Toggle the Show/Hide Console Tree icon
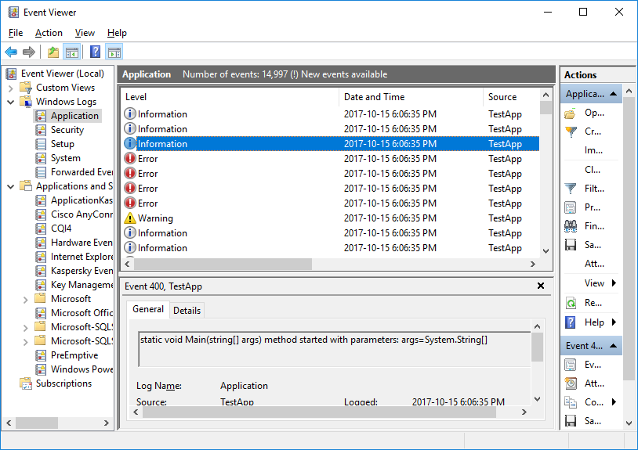 (x=71, y=52)
